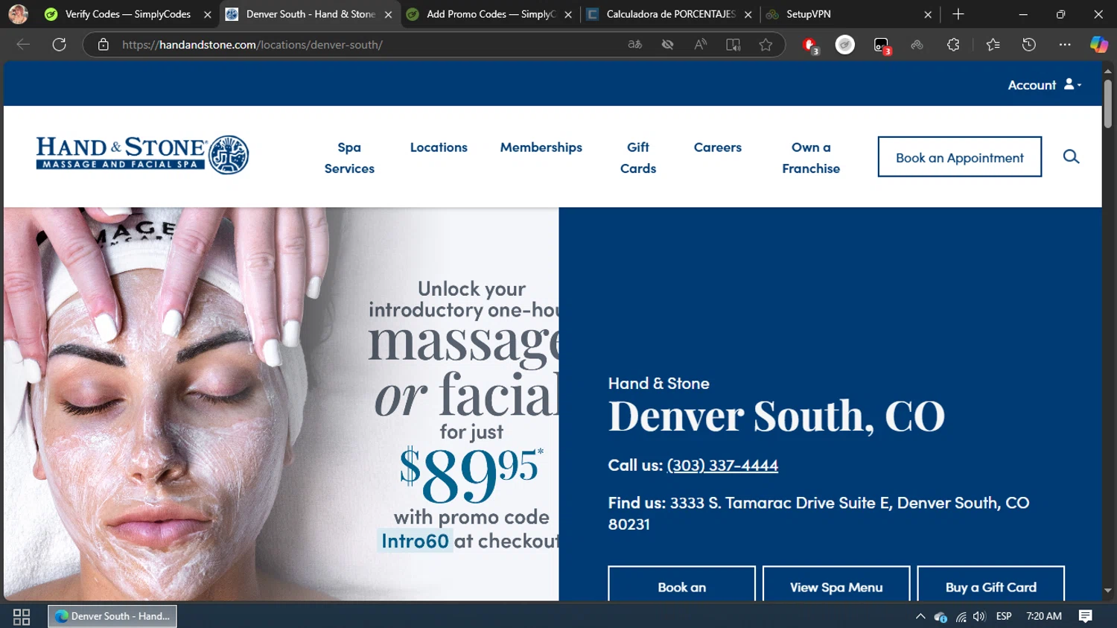This screenshot has height=628, width=1117.
Task: Click the page vertical scrollbar thumb
Action: pos(1108,103)
